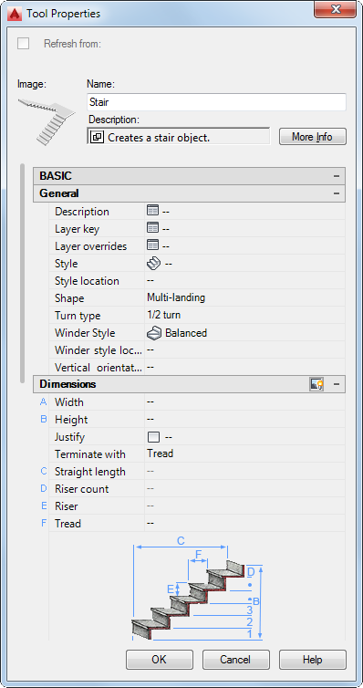Click the icon beside 'Creates a stair object.'
This screenshot has height=688, width=363.
pos(97,137)
